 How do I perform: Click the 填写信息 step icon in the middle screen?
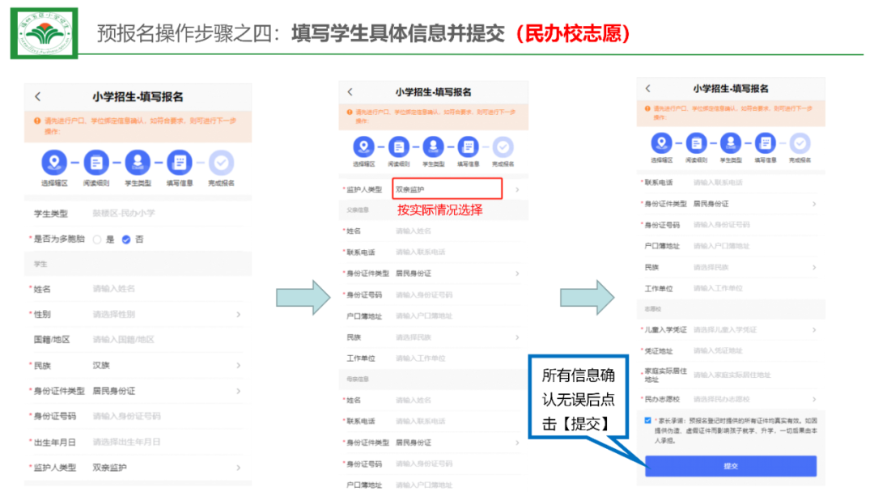(x=469, y=146)
